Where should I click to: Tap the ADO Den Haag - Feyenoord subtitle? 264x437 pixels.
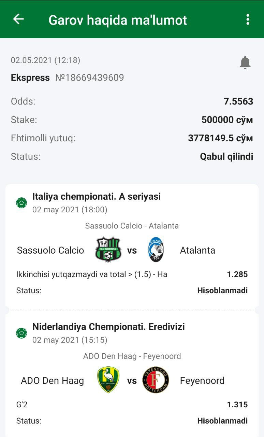click(x=132, y=356)
